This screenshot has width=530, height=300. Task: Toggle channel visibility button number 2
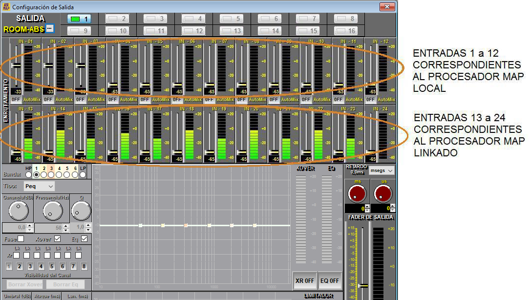(20, 266)
